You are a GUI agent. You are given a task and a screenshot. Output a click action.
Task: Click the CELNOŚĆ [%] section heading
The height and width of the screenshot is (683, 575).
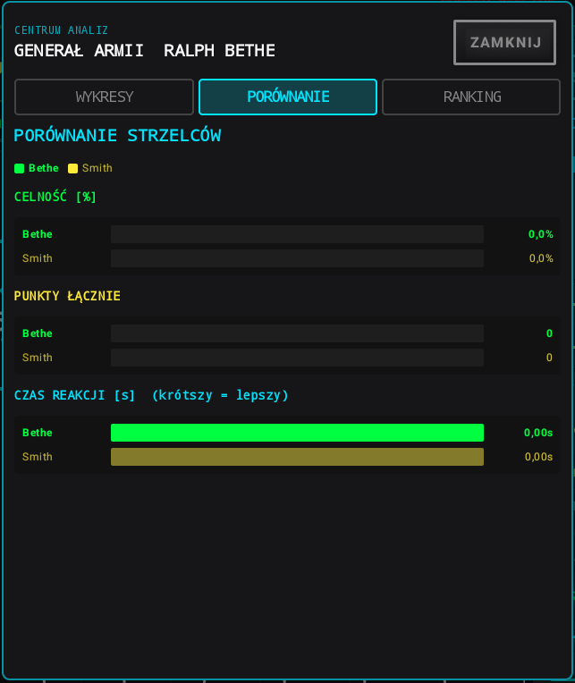55,197
